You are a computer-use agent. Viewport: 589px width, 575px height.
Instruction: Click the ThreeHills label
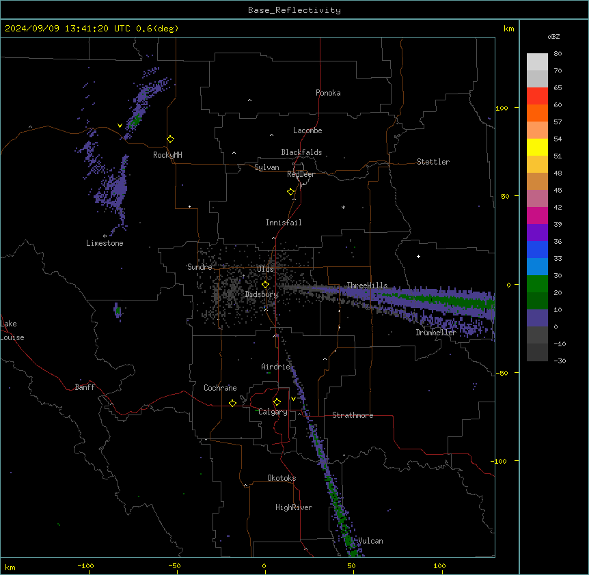(367, 285)
